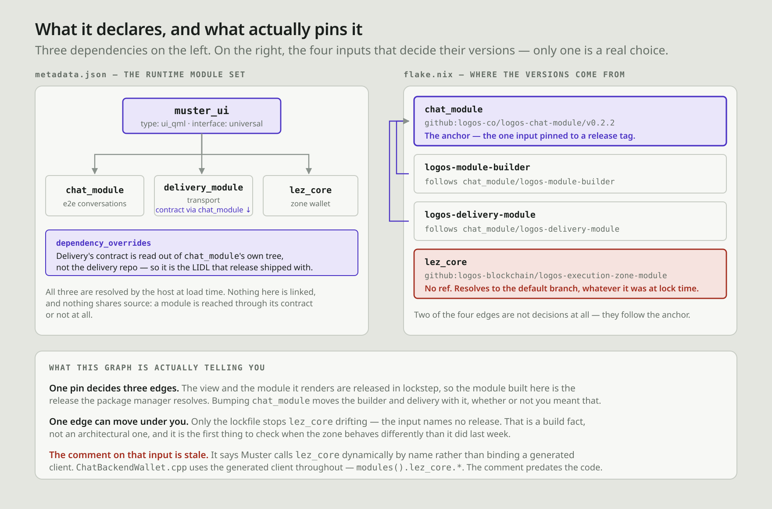Click the arrowhead above the chat_module node
The width and height of the screenshot is (772, 509).
pos(95,171)
